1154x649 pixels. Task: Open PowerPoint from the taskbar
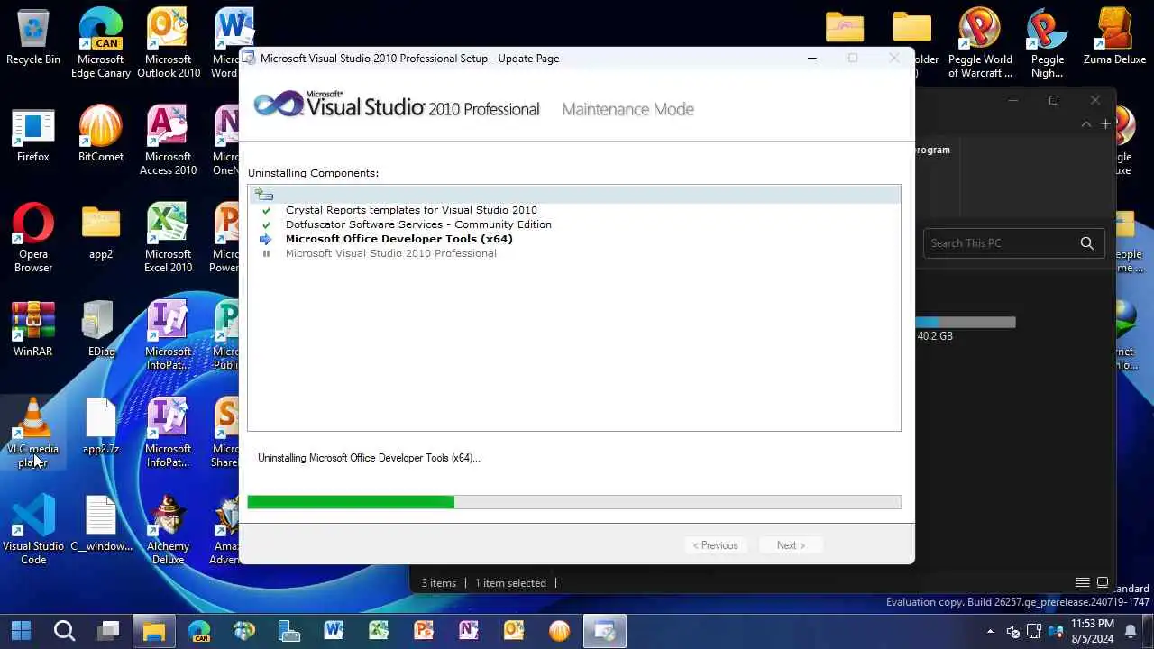pyautogui.click(x=424, y=630)
